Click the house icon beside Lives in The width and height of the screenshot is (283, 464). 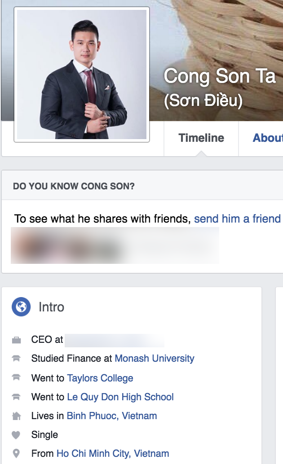coord(17,416)
